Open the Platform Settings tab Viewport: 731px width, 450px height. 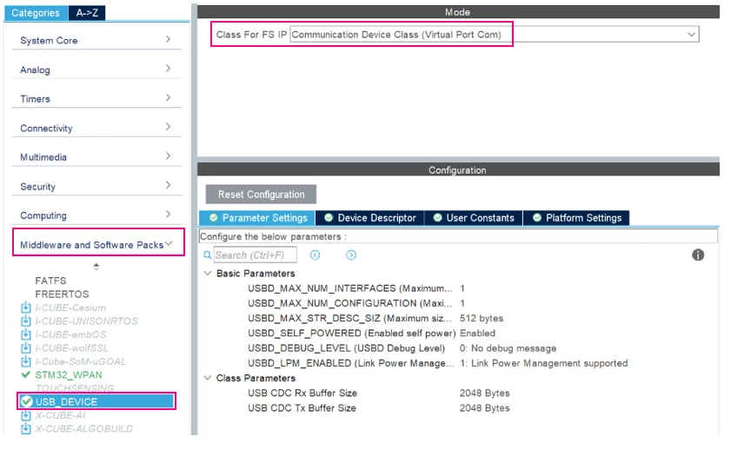point(576,218)
